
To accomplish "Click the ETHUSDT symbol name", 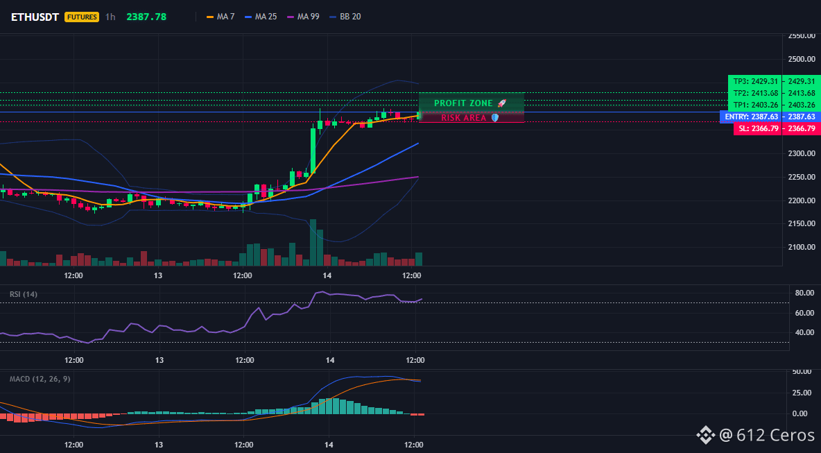I will [x=35, y=17].
